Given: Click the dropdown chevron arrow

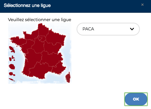Looking at the screenshot, I should point(132,29).
